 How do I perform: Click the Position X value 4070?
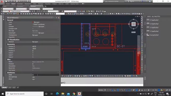[x=34, y=46]
